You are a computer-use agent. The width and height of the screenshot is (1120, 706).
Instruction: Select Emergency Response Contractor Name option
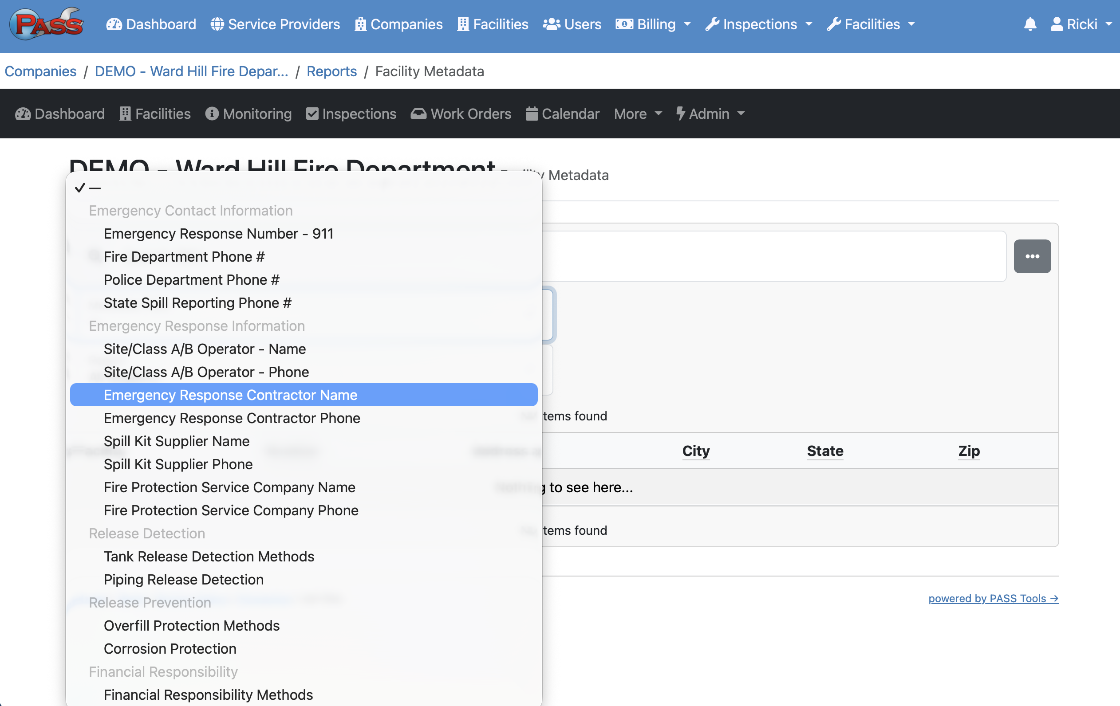[230, 395]
